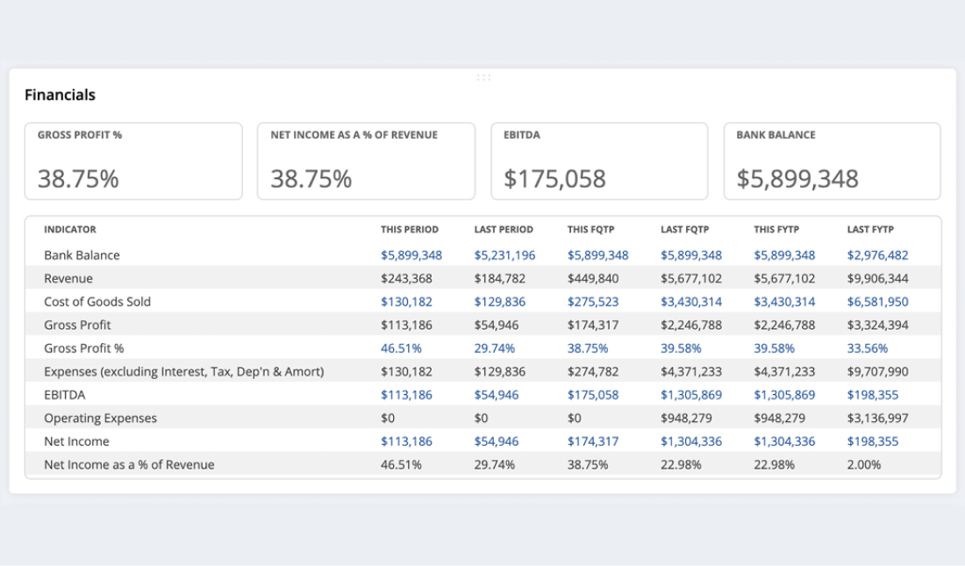Select the Operating Expenses row label
Viewport: 965px width, 566px height.
pos(100,418)
